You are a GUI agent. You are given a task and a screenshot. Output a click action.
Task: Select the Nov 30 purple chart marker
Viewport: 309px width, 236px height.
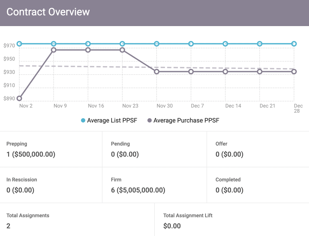click(156, 72)
